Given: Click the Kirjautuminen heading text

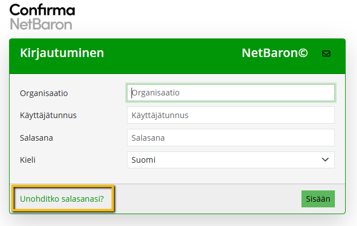Looking at the screenshot, I should 62,54.
